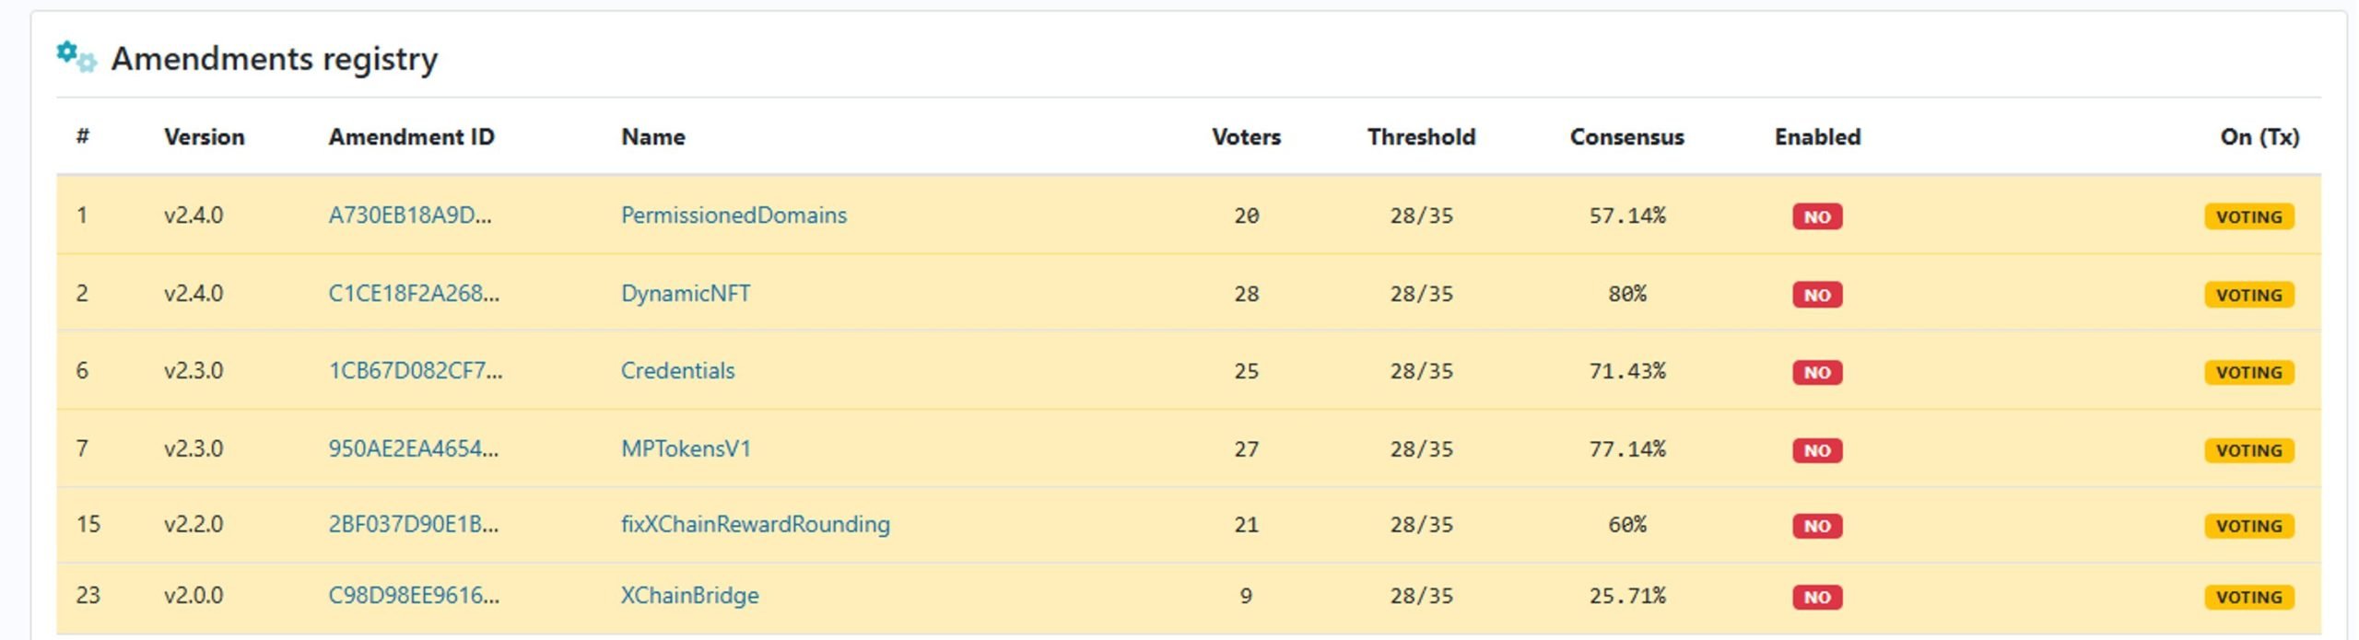Click amendment ID 2BF037D90E1B...
Screen dimensions: 2359x640
(413, 524)
